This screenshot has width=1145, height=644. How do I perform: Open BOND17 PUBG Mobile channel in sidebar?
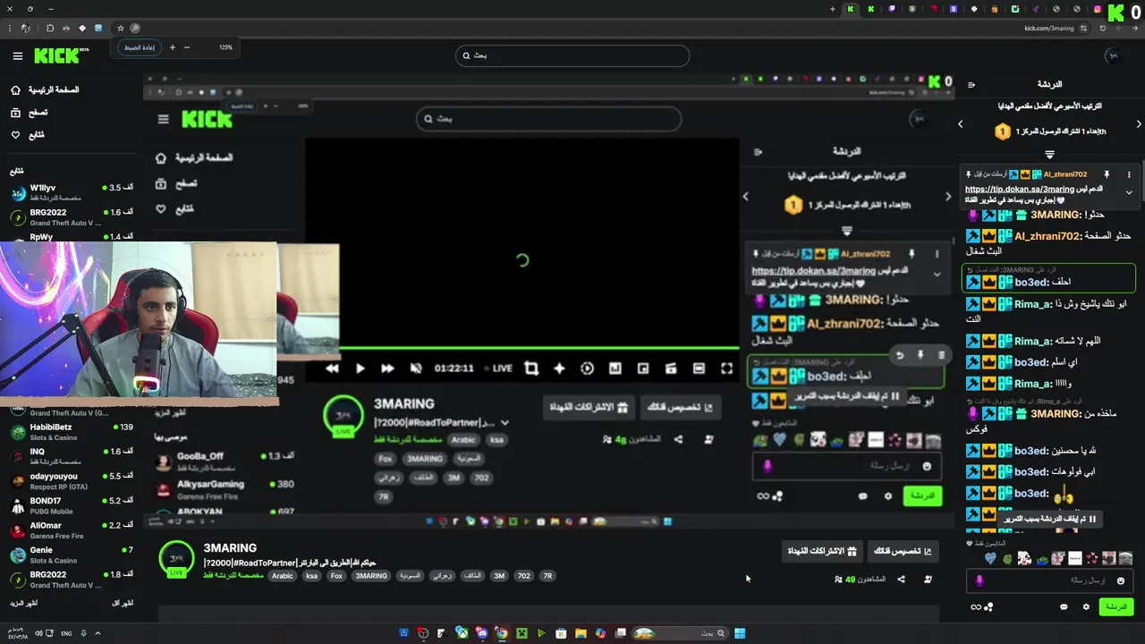tap(72, 504)
